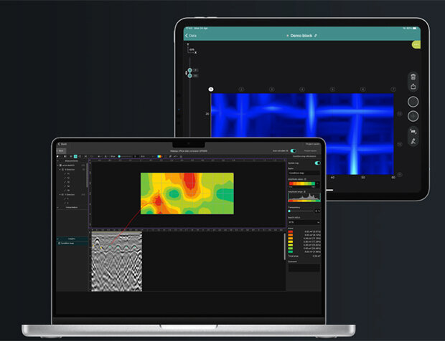The image size is (445, 341).
Task: Click the red hotspot on the condition heatmap
Action: [x=187, y=179]
